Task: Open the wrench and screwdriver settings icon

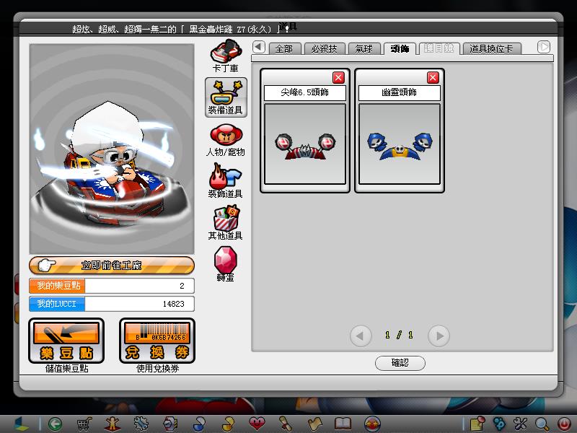Action: click(520, 424)
